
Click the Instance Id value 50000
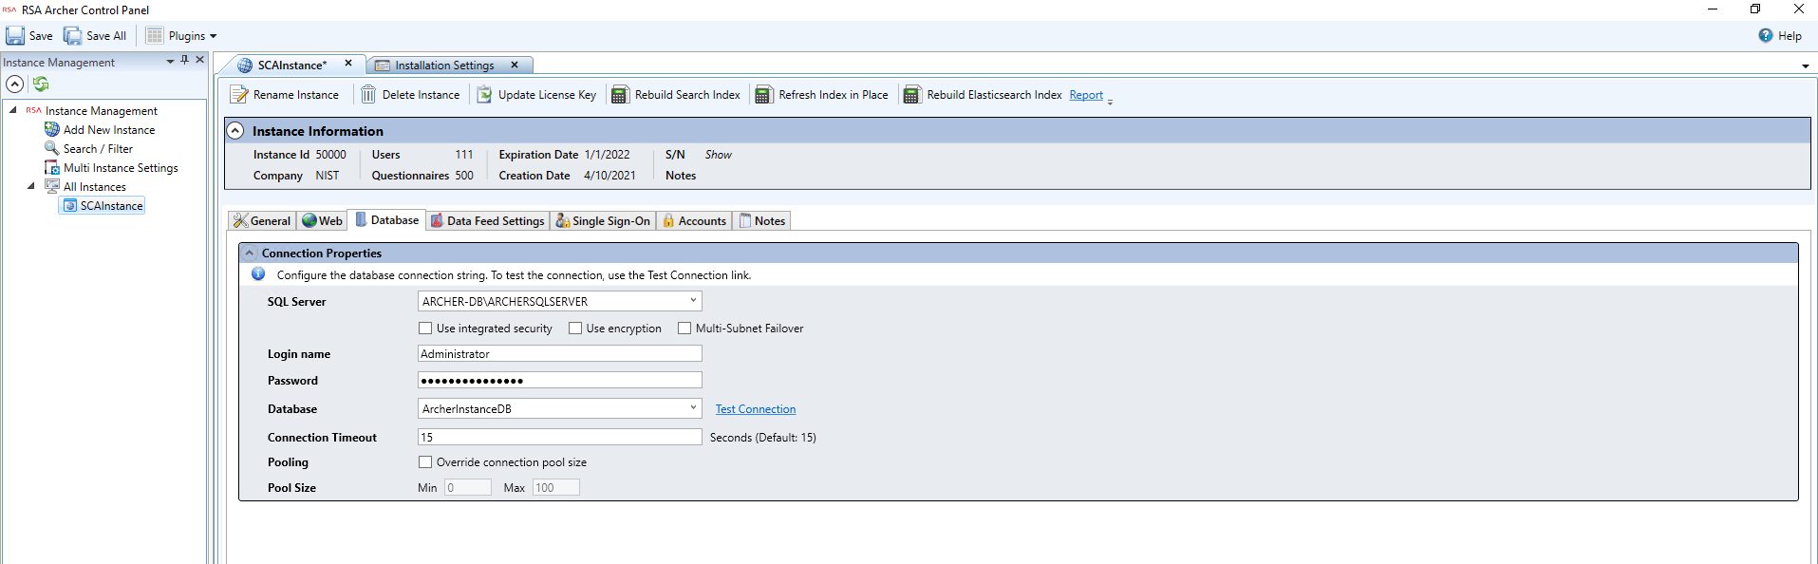331,155
